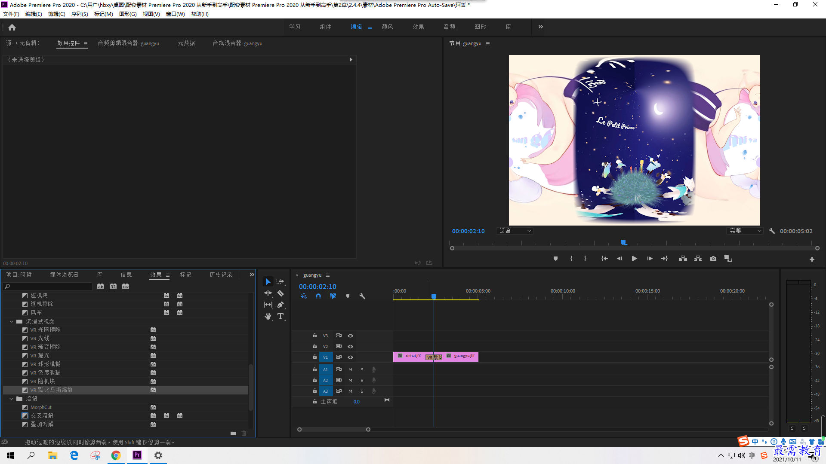Open the 标记(M) menu
This screenshot has width=826, height=464.
click(104, 14)
